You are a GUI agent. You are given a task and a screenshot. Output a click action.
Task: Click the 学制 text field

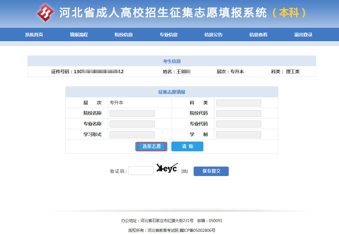[239, 135]
